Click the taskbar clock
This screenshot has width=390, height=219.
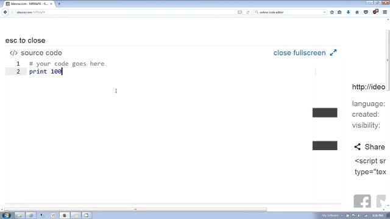(x=378, y=215)
